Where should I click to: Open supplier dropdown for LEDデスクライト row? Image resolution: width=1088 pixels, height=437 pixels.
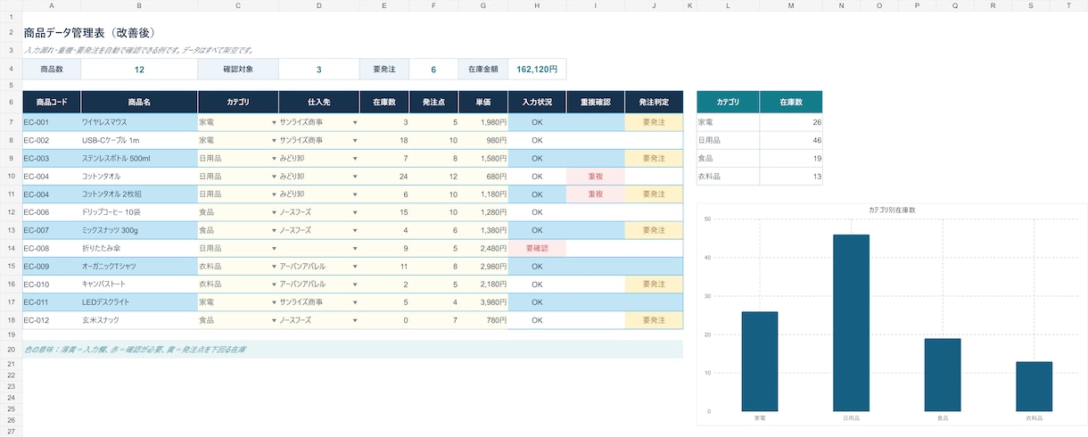pos(355,301)
